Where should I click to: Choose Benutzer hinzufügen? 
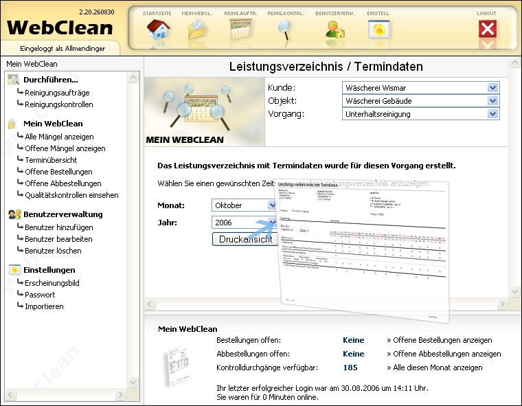tap(59, 227)
